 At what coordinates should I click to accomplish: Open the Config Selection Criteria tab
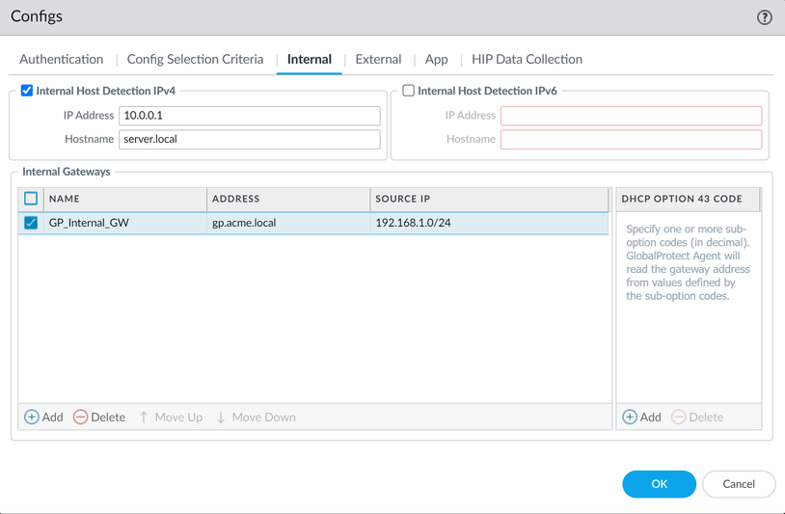[195, 59]
